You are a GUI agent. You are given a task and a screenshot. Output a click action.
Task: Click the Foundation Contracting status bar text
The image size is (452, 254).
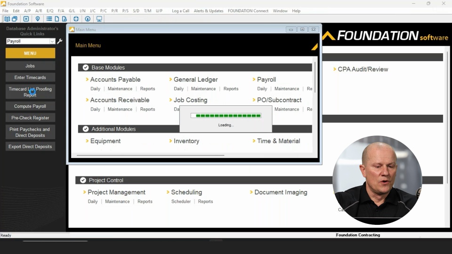[358, 235]
